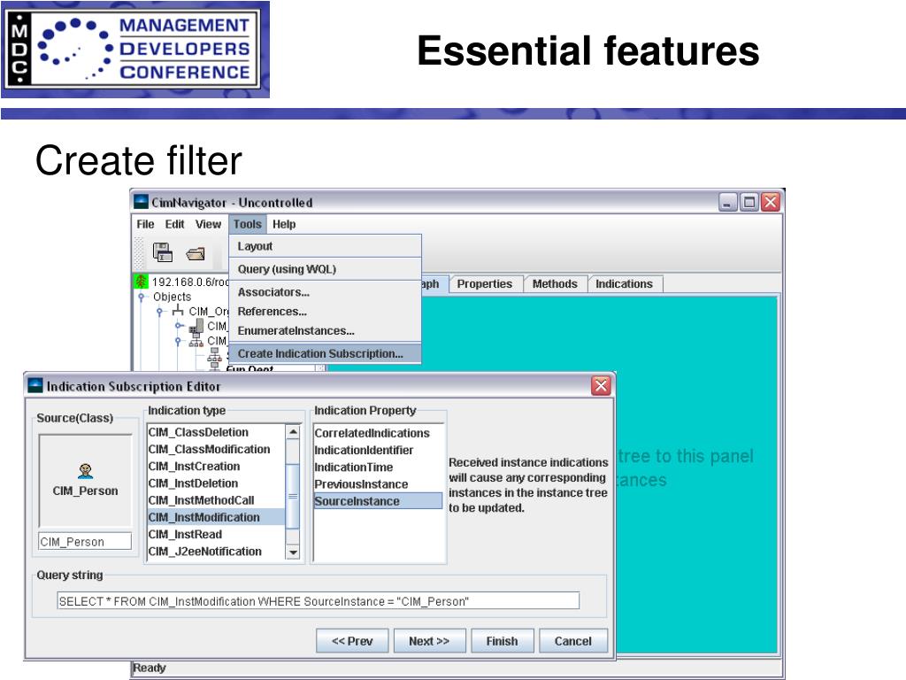Click the CIM_Person icon in Source(Class) box

pos(86,471)
